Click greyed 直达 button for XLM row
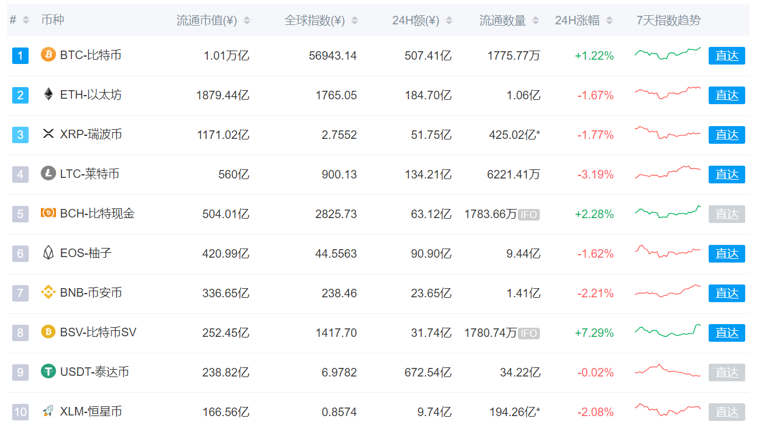The height and width of the screenshot is (424, 758). (x=727, y=412)
